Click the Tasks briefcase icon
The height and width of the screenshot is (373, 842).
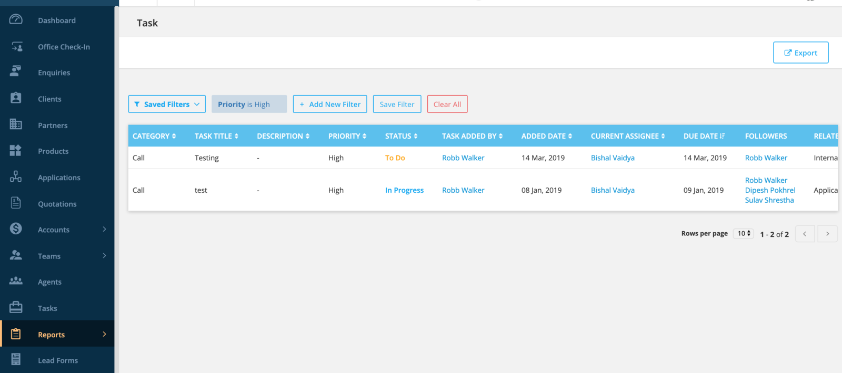coord(16,307)
